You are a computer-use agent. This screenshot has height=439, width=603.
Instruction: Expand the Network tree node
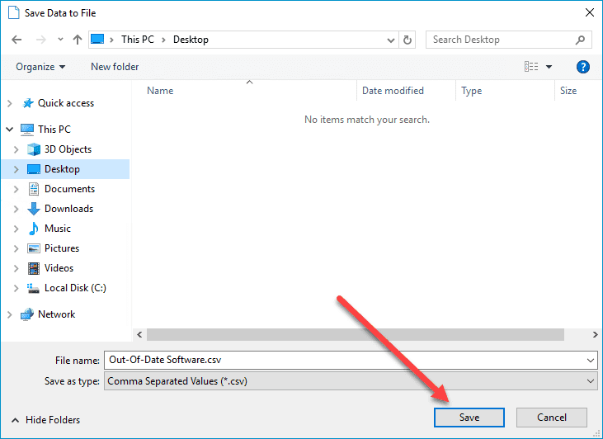(10, 314)
